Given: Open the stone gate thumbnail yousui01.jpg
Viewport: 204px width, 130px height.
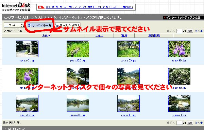Looking at the screenshot, I should (x=27, y=49).
